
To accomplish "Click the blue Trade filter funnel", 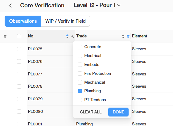I will [x=128, y=36].
